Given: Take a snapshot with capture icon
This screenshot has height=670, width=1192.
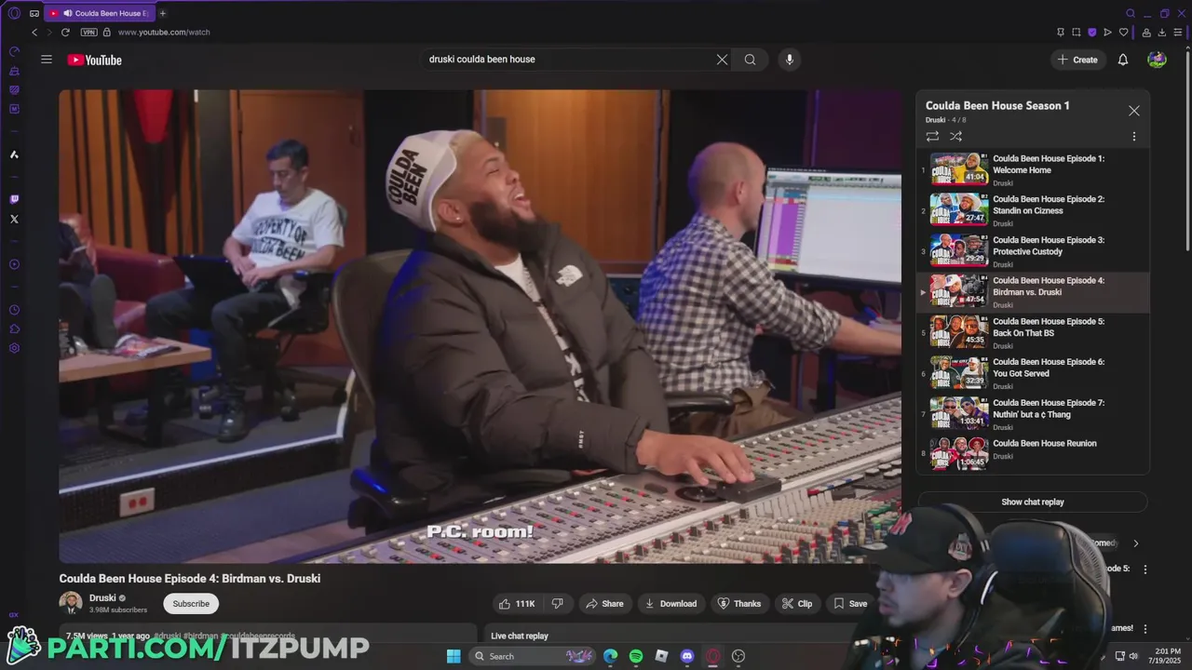Looking at the screenshot, I should pos(1076,32).
